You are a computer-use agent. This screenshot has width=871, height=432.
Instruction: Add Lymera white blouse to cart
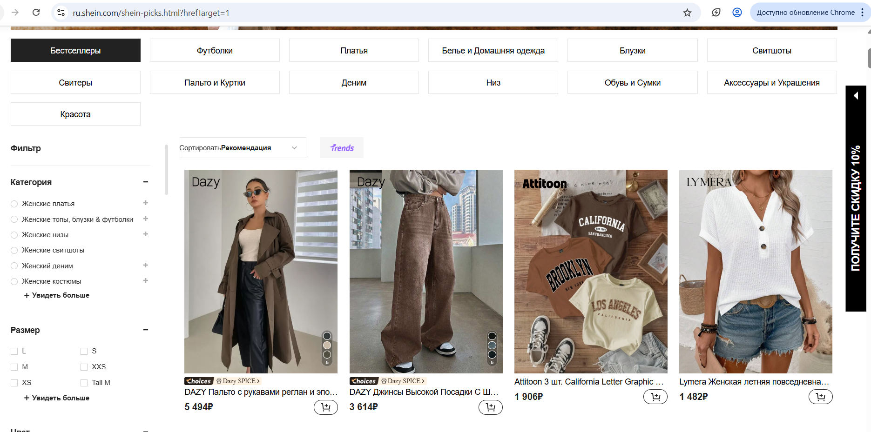click(820, 397)
